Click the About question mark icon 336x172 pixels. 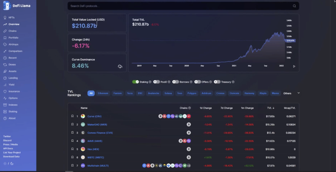point(5,118)
